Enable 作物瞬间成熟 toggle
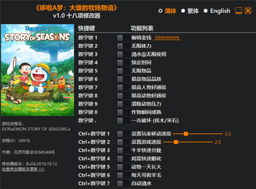 tap(123, 113)
